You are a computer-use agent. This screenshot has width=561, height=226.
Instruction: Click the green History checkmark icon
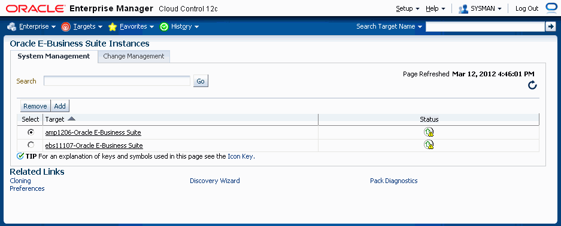[164, 27]
